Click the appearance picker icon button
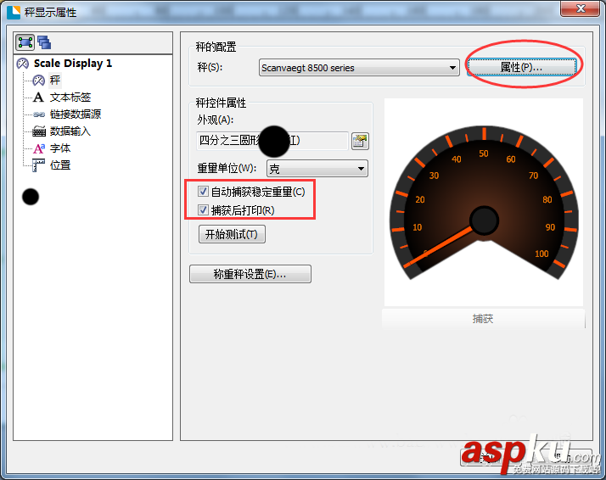This screenshot has width=606, height=480. [360, 141]
